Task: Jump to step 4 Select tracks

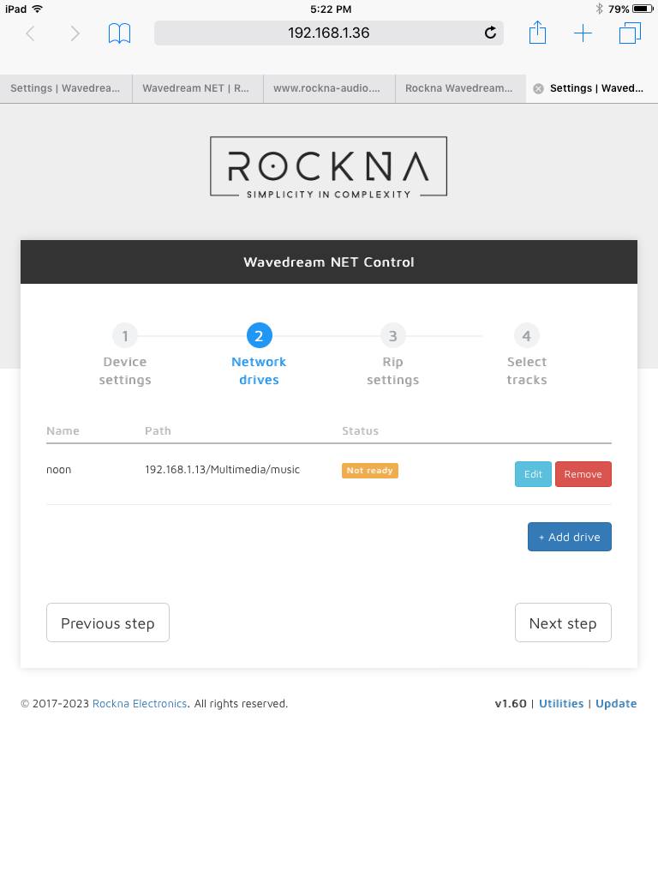Action: (527, 355)
